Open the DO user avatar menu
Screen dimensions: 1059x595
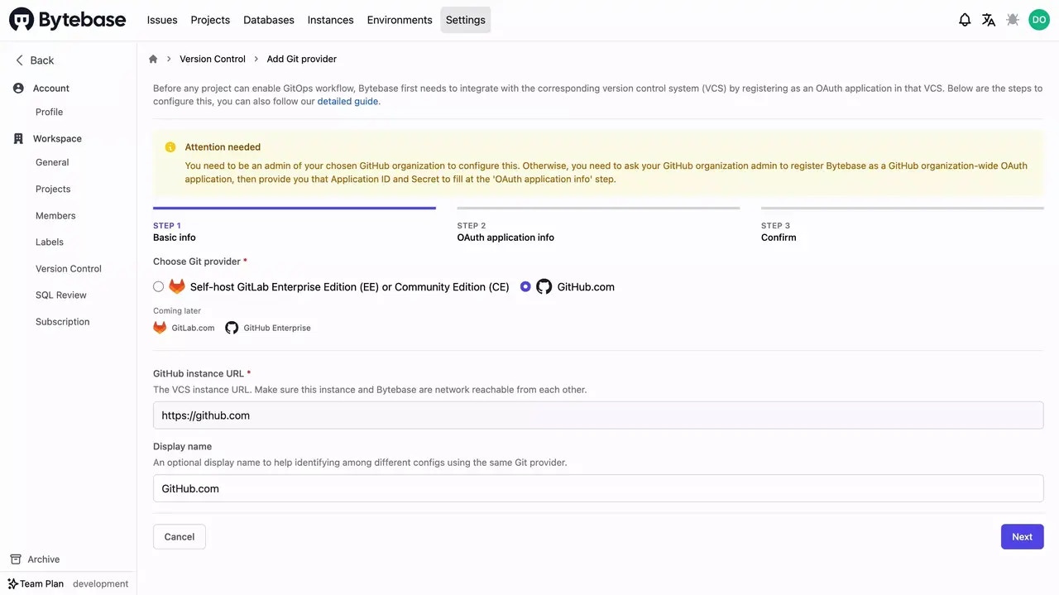coord(1039,19)
